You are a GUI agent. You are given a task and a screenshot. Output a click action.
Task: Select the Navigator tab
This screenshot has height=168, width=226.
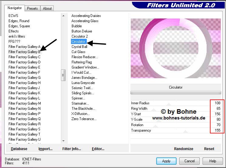(x=15, y=8)
